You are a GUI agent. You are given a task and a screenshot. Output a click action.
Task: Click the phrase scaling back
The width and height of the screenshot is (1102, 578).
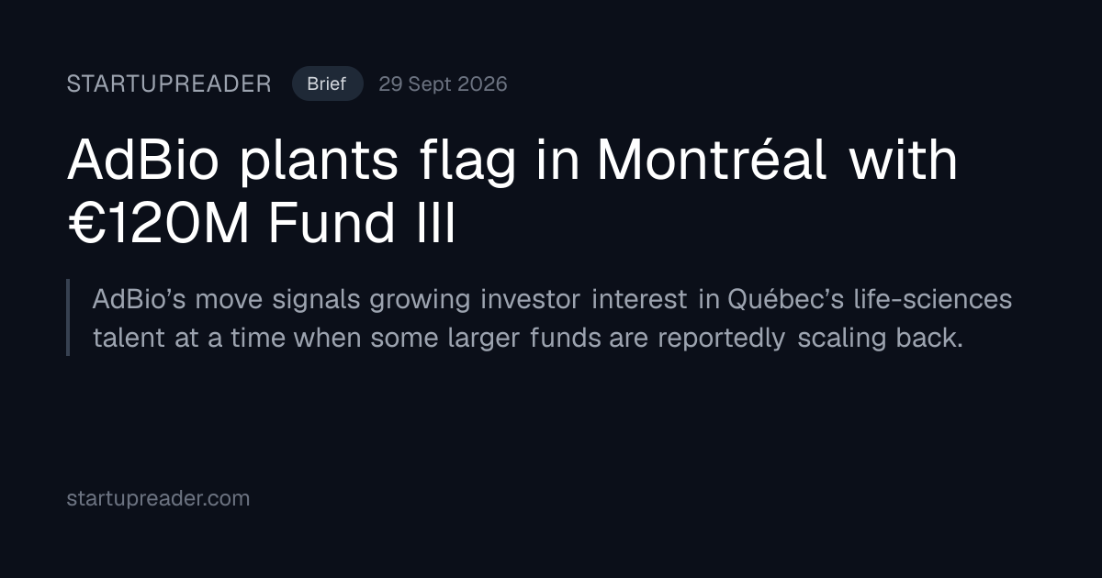pyautogui.click(x=880, y=338)
